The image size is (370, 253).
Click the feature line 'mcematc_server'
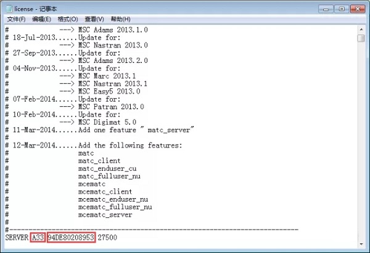pos(105,215)
